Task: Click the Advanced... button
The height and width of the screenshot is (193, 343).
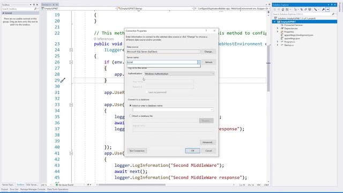Action: [x=208, y=142]
